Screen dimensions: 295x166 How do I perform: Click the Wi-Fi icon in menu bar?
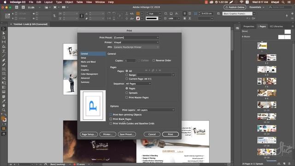pyautogui.click(x=242, y=2)
